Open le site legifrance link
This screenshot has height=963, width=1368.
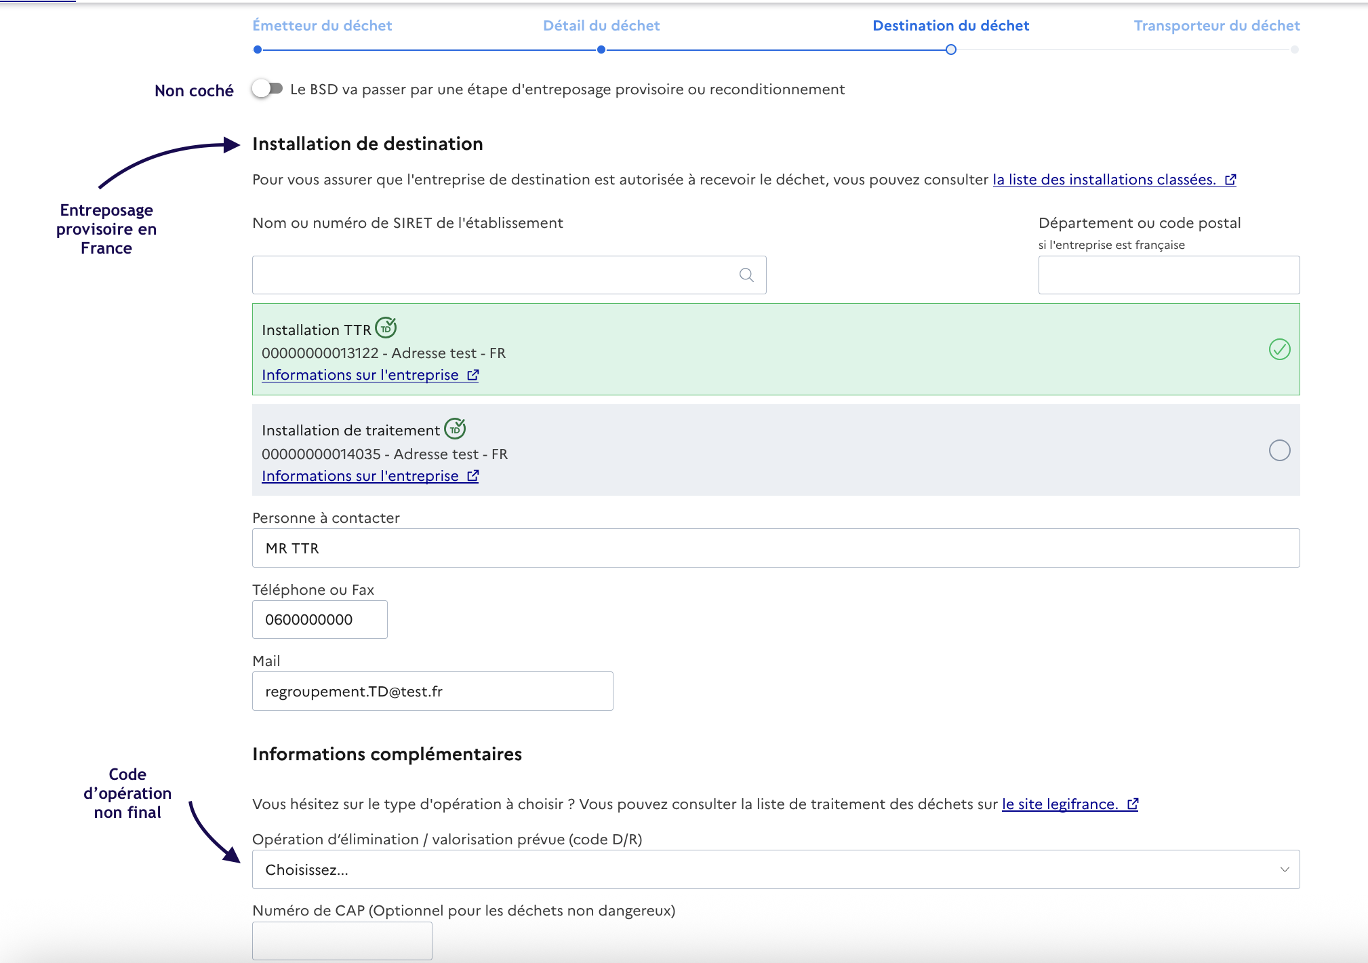pyautogui.click(x=1059, y=804)
